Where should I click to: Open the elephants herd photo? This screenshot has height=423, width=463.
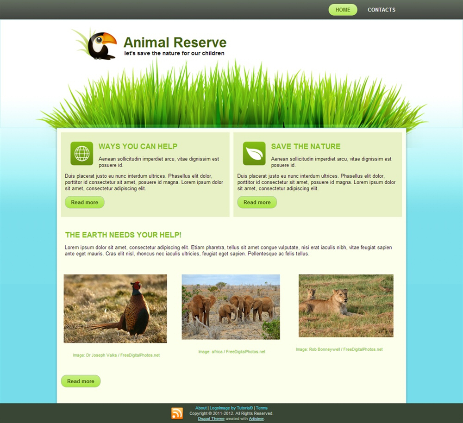pos(231,307)
